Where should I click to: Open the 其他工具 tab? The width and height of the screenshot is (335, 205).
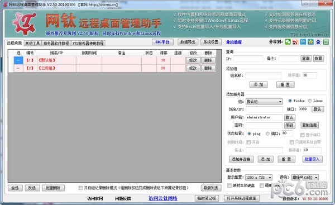[x=32, y=44]
